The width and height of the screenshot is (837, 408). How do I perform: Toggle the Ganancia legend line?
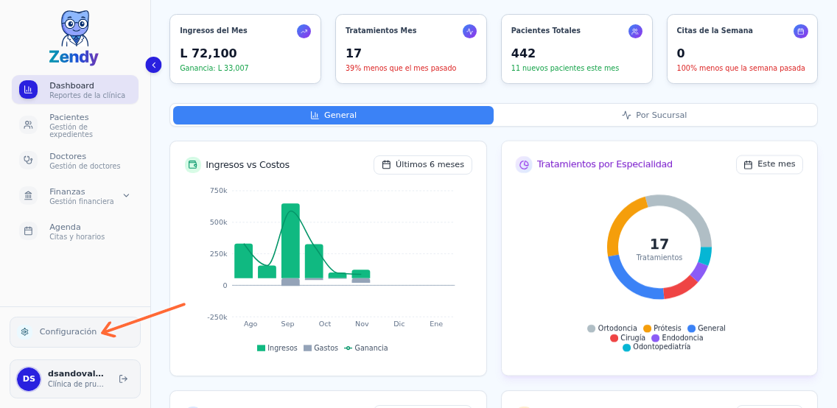click(x=365, y=348)
